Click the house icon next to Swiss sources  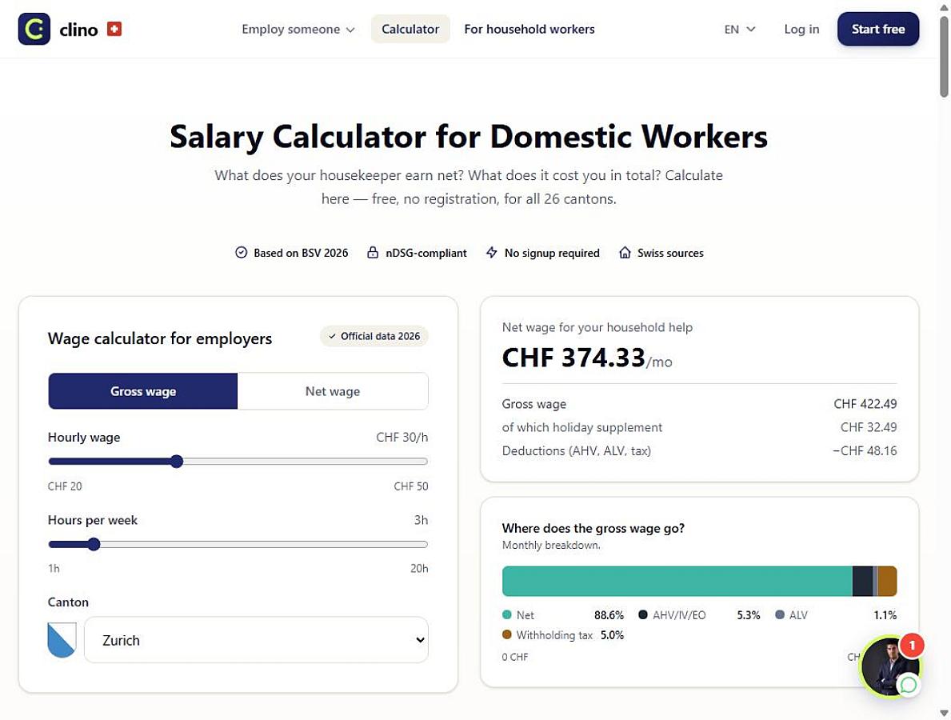[625, 252]
